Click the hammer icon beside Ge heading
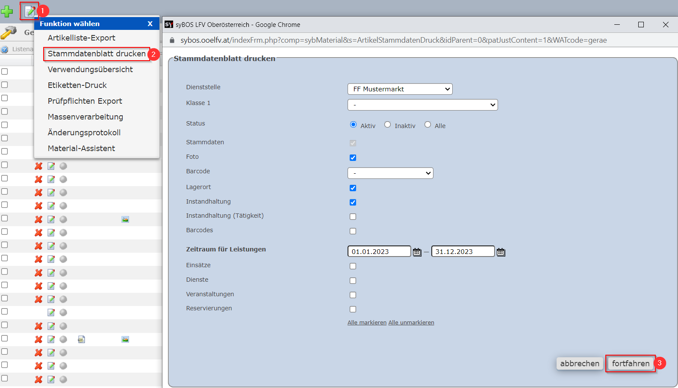The image size is (678, 388). (9, 32)
